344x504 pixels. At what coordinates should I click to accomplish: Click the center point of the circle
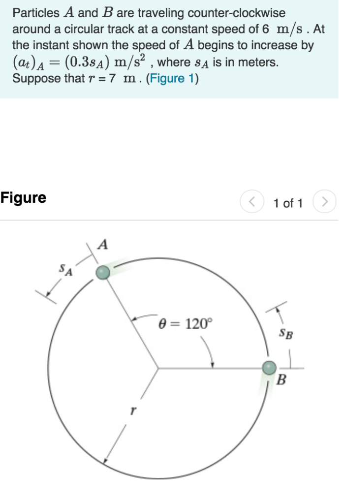click(157, 367)
